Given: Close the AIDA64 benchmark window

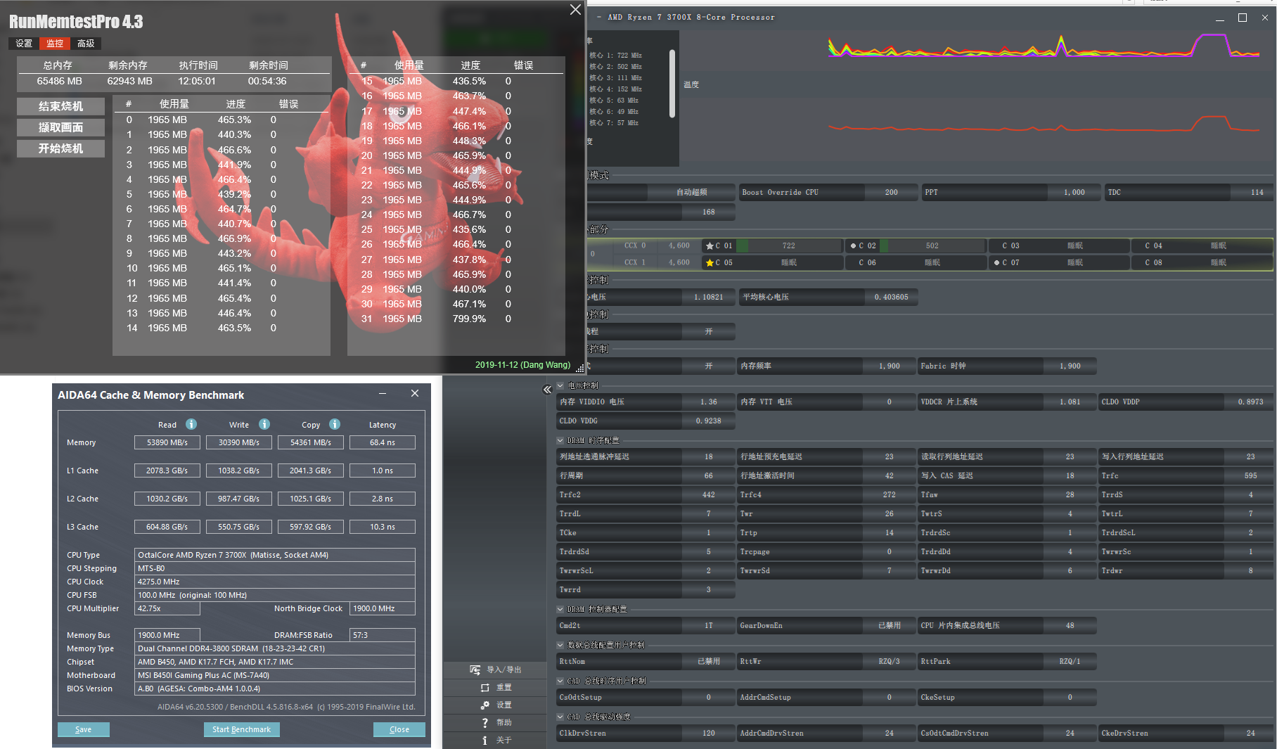Looking at the screenshot, I should (x=415, y=394).
